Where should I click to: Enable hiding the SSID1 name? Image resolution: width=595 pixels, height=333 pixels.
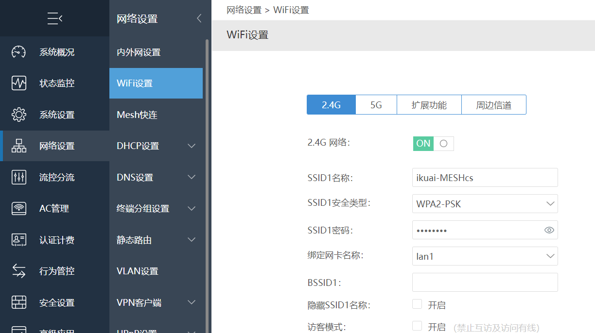[417, 304]
